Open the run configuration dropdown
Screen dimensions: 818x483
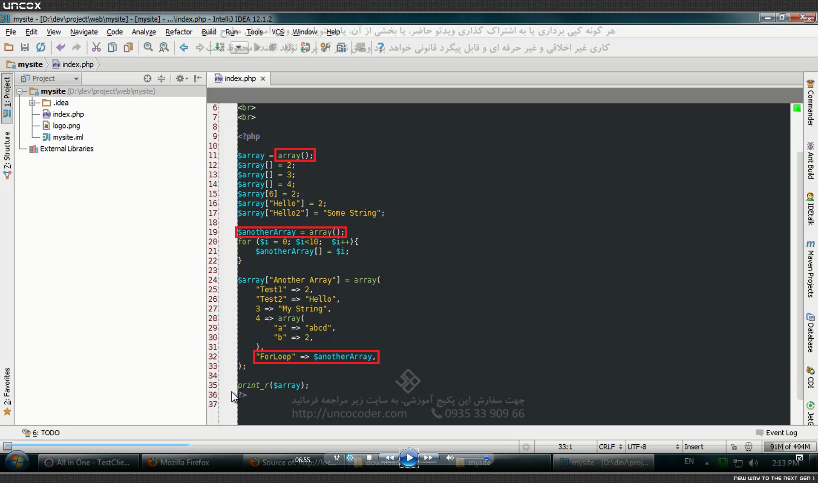239,48
